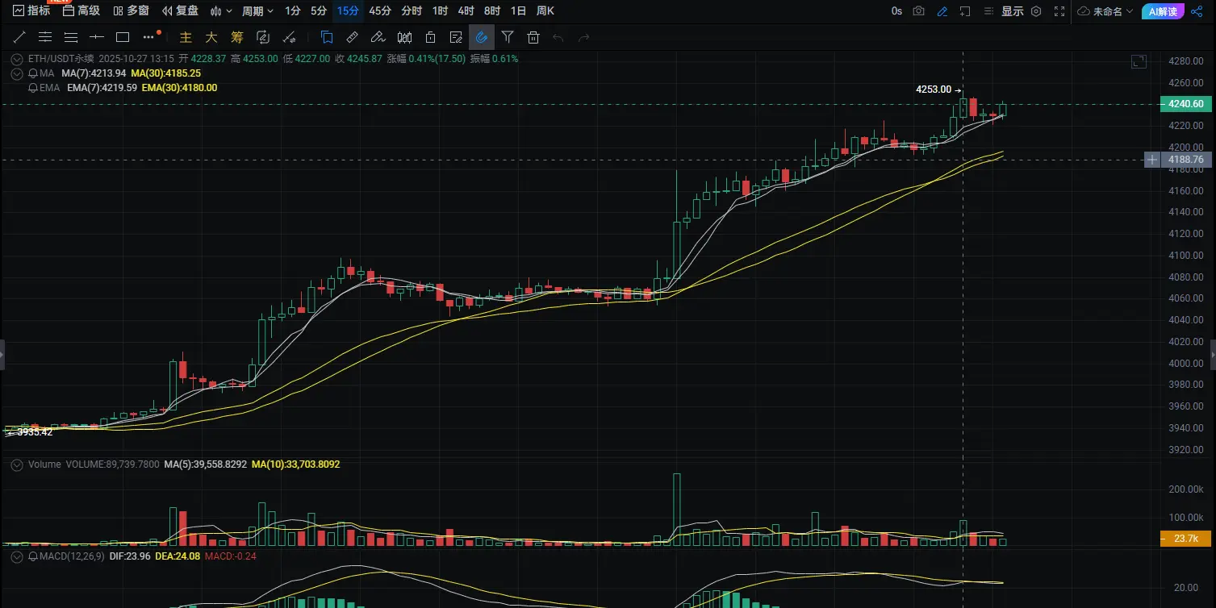Screen dimensions: 1216x608
Task: Click the candlestick bars tool icon
Action: click(x=404, y=37)
